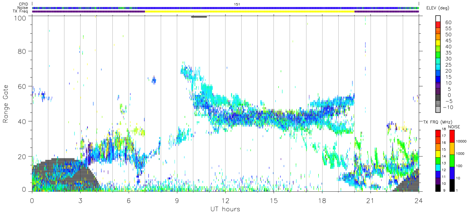The height and width of the screenshot is (217, 471).
Task: Click the Noise indicator strip above the plot
Action: (226, 8)
